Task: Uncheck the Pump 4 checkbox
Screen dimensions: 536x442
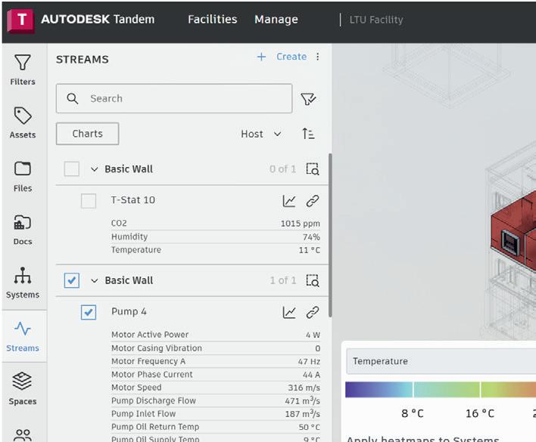Action: [x=89, y=312]
